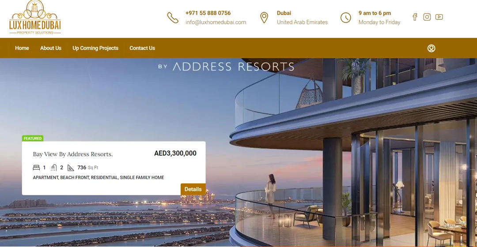Click the bedroom bed icon
477x247 pixels.
pos(36,168)
